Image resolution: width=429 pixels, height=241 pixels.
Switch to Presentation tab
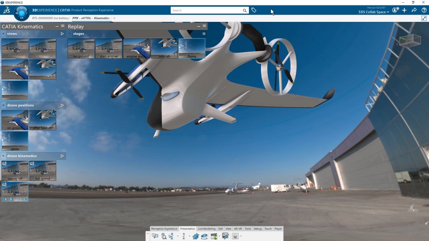point(187,229)
